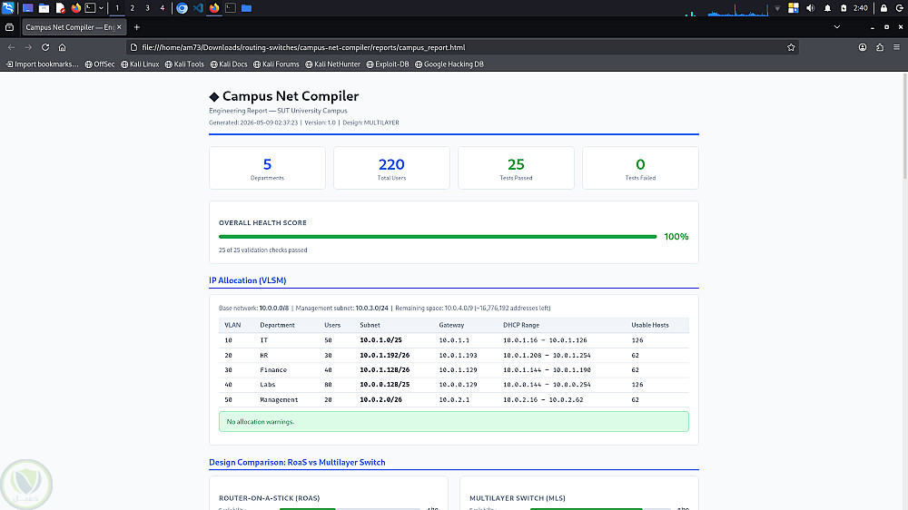Reload the campus report page

click(45, 47)
